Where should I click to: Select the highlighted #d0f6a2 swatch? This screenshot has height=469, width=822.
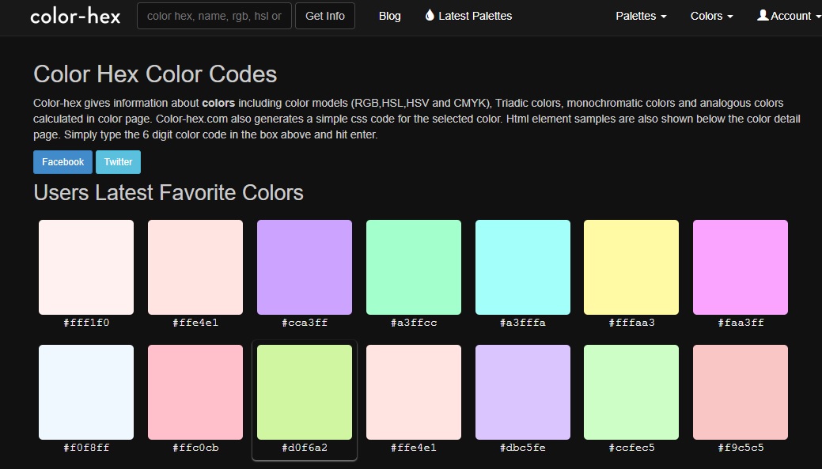[x=304, y=392]
